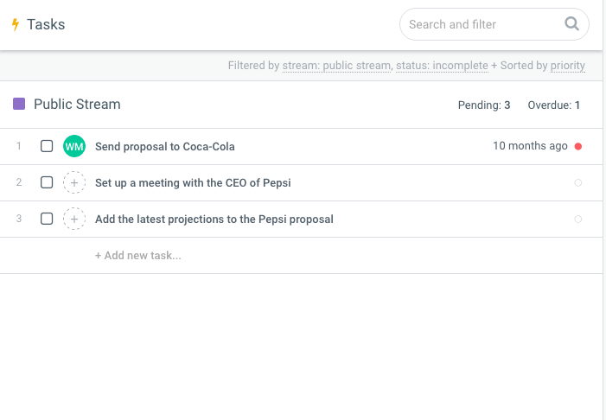The image size is (606, 420).
Task: Open the Send proposal to Coca-Cola task
Action: pyautogui.click(x=165, y=146)
